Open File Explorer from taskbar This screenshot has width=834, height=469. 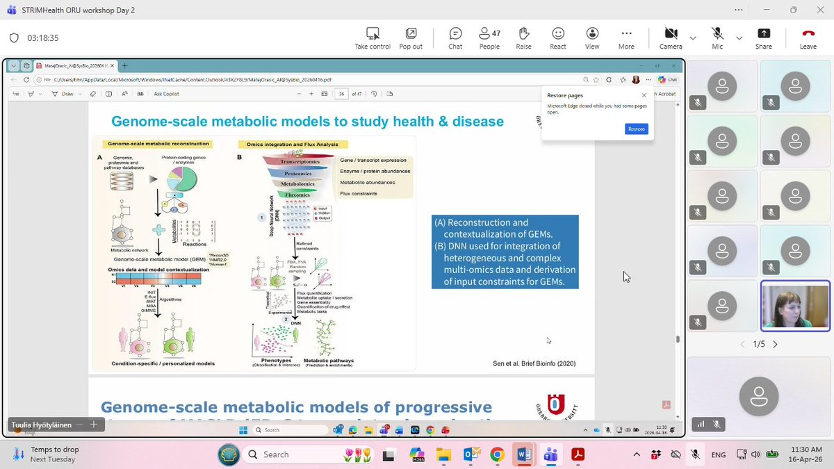coord(444,454)
